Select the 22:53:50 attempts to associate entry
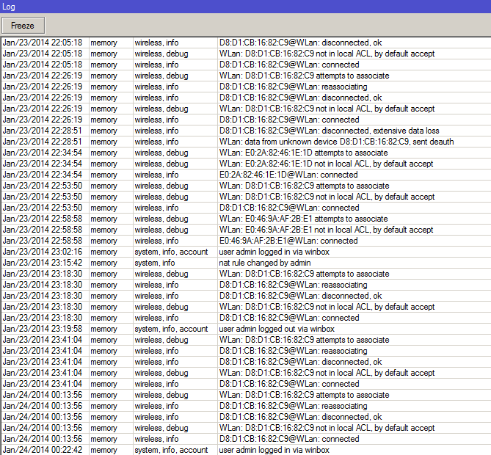This screenshot has width=491, height=455. [x=304, y=186]
